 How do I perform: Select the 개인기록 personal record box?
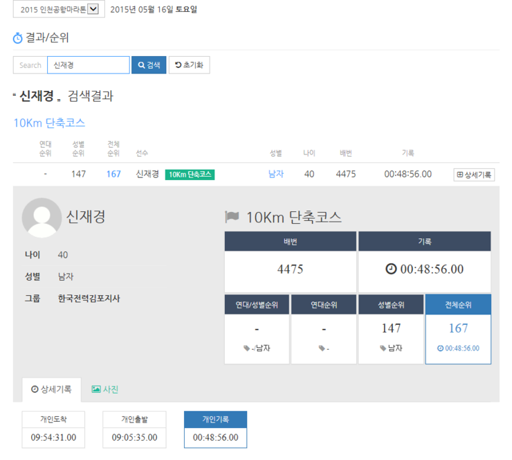(x=215, y=430)
